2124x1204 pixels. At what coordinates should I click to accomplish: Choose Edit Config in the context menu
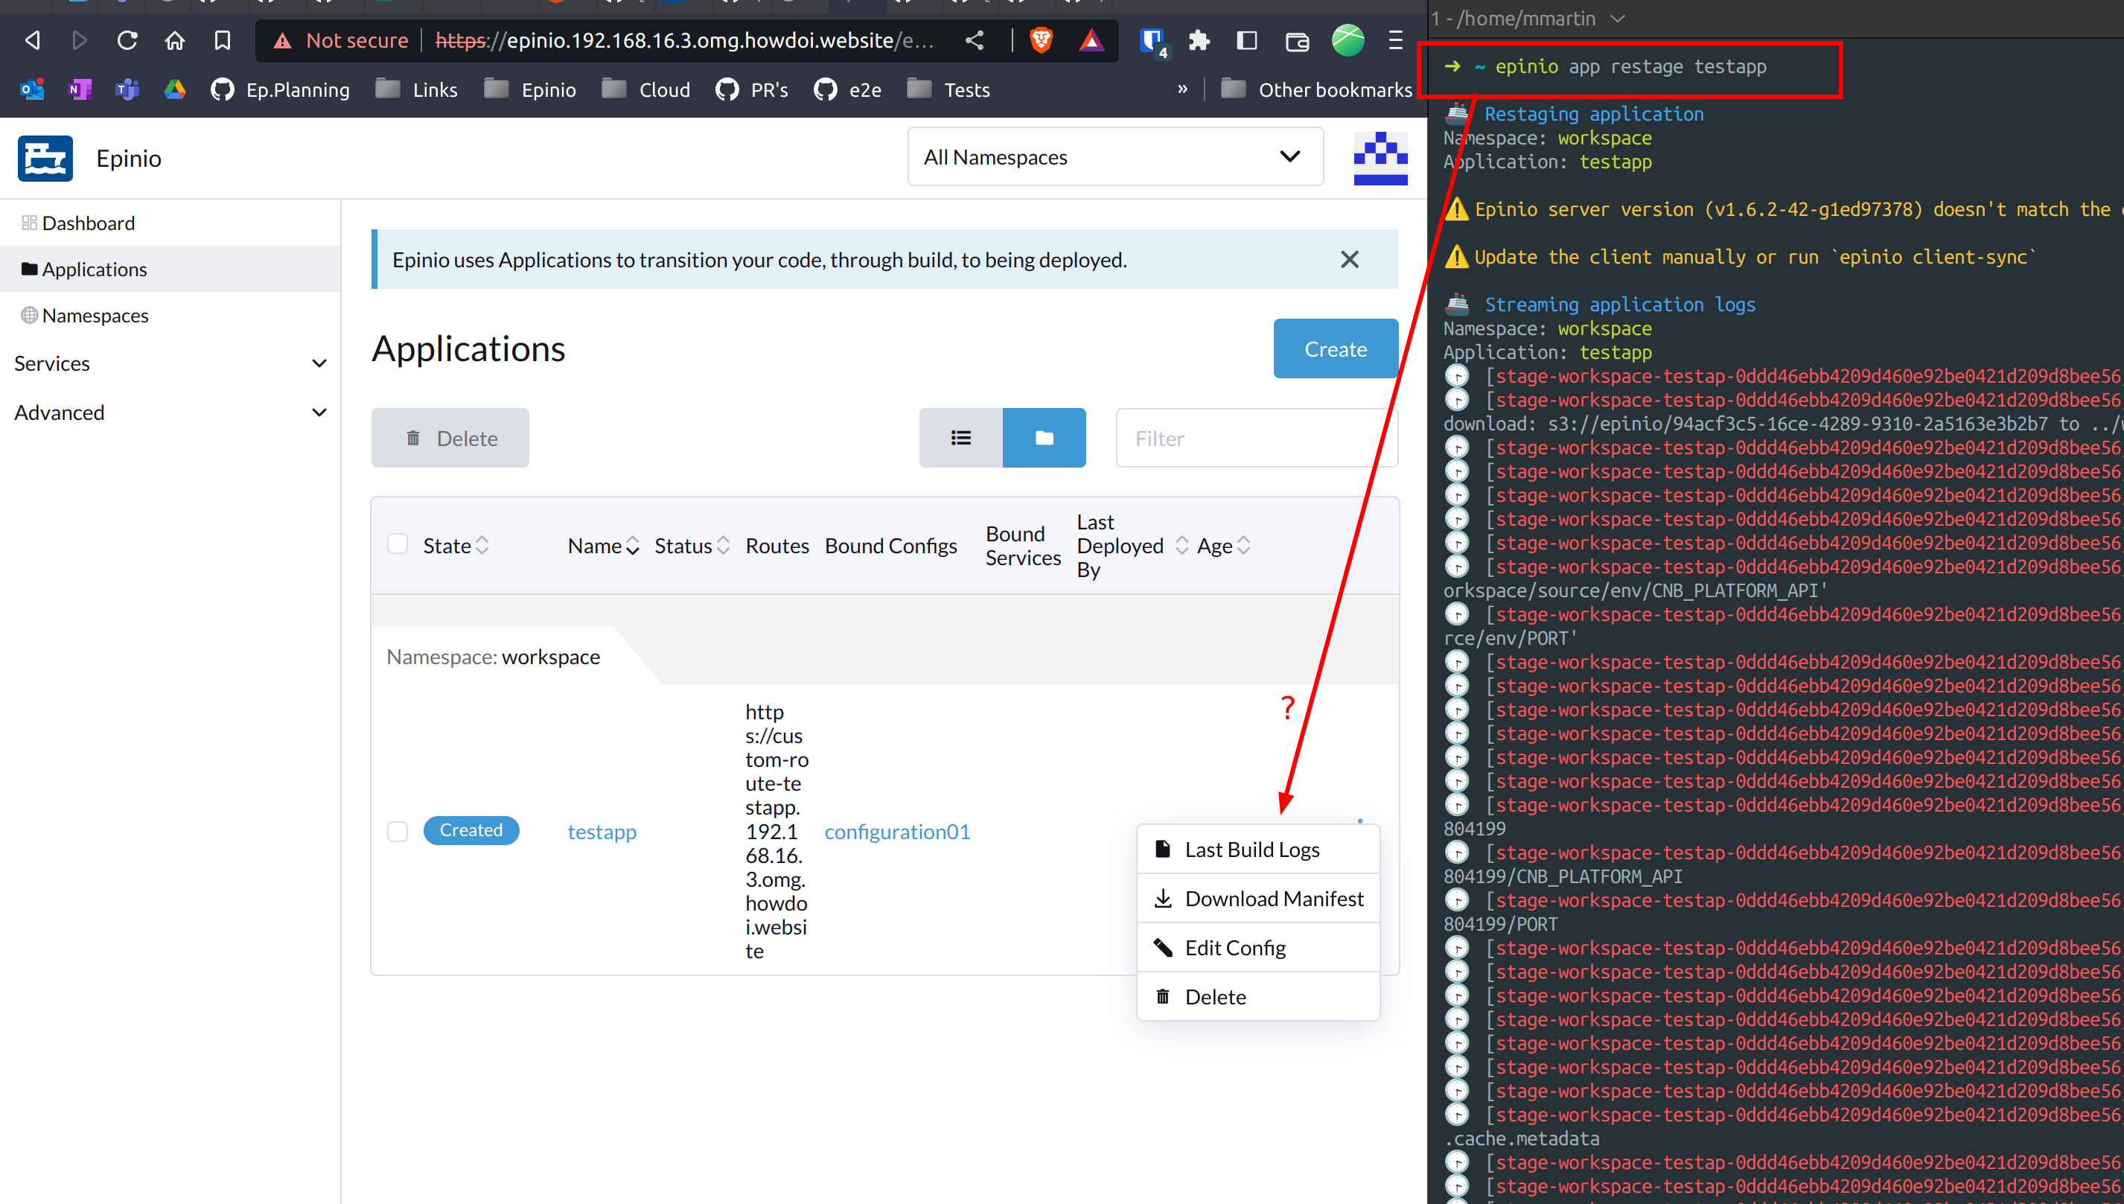(x=1234, y=947)
